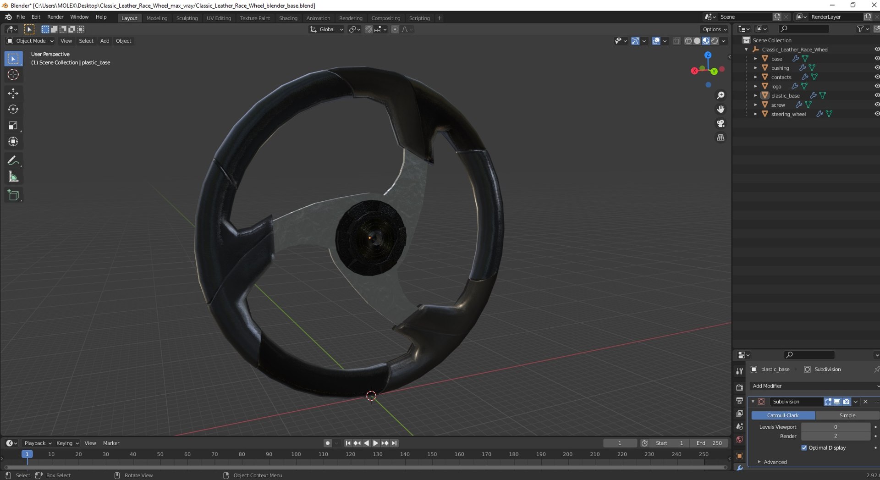Activate the Move tool
The width and height of the screenshot is (880, 480).
click(x=13, y=93)
